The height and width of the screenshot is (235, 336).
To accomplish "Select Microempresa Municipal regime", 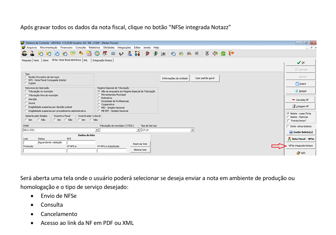I will (99, 95).
